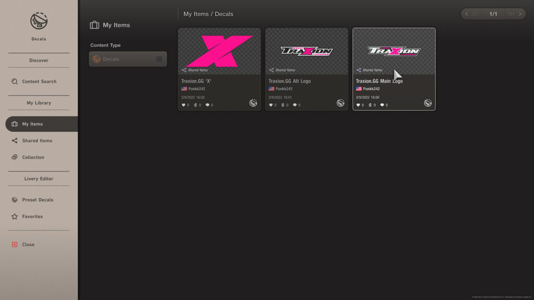Click the Content Search magnifier icon
The width and height of the screenshot is (534, 300).
coord(14,82)
